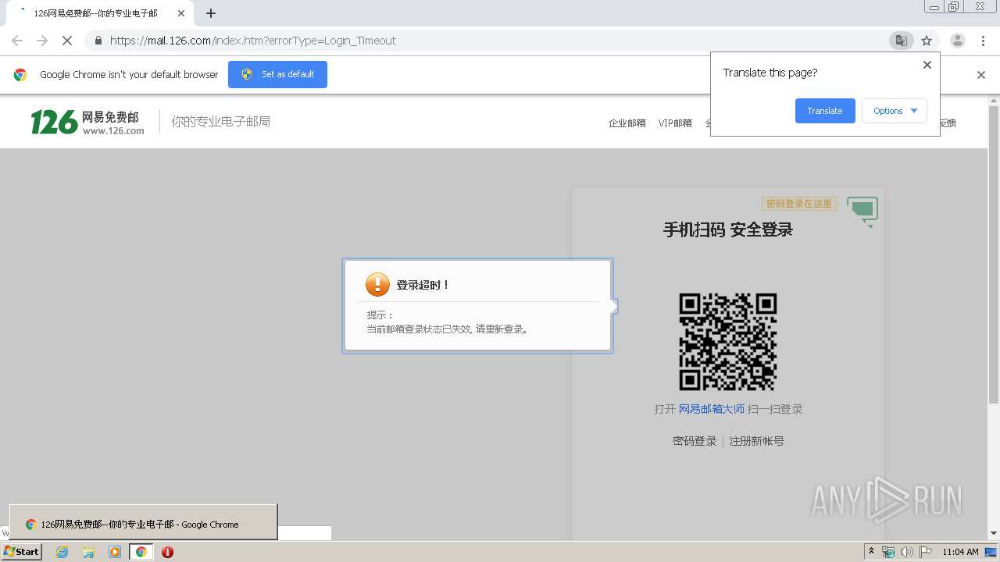Click the Chrome window preview thumbnail
The height and width of the screenshot is (562, 1000).
tap(143, 521)
